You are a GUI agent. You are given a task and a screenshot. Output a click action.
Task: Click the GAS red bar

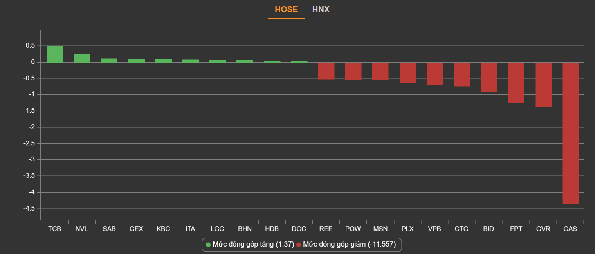coord(570,133)
